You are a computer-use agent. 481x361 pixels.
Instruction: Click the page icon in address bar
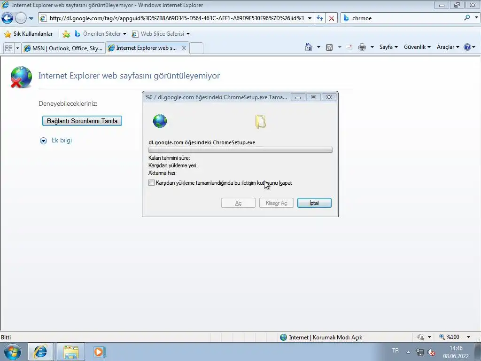point(43,18)
